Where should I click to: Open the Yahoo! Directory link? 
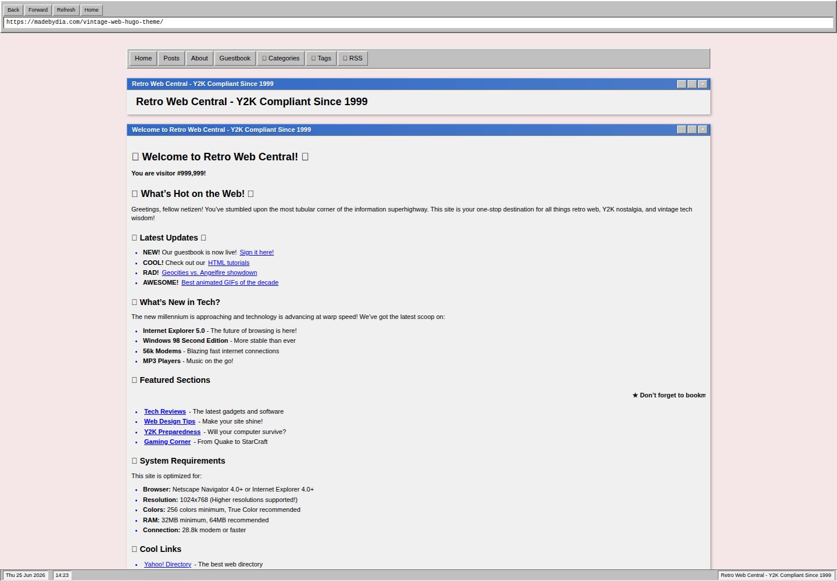pyautogui.click(x=167, y=564)
